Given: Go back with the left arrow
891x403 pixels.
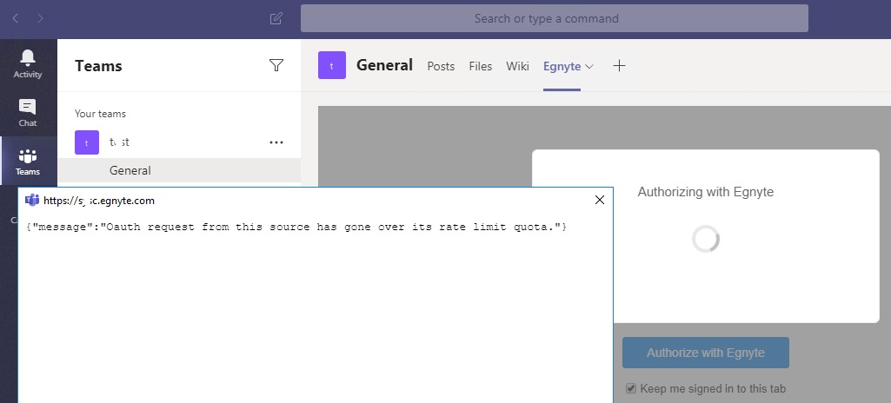Looking at the screenshot, I should (16, 19).
